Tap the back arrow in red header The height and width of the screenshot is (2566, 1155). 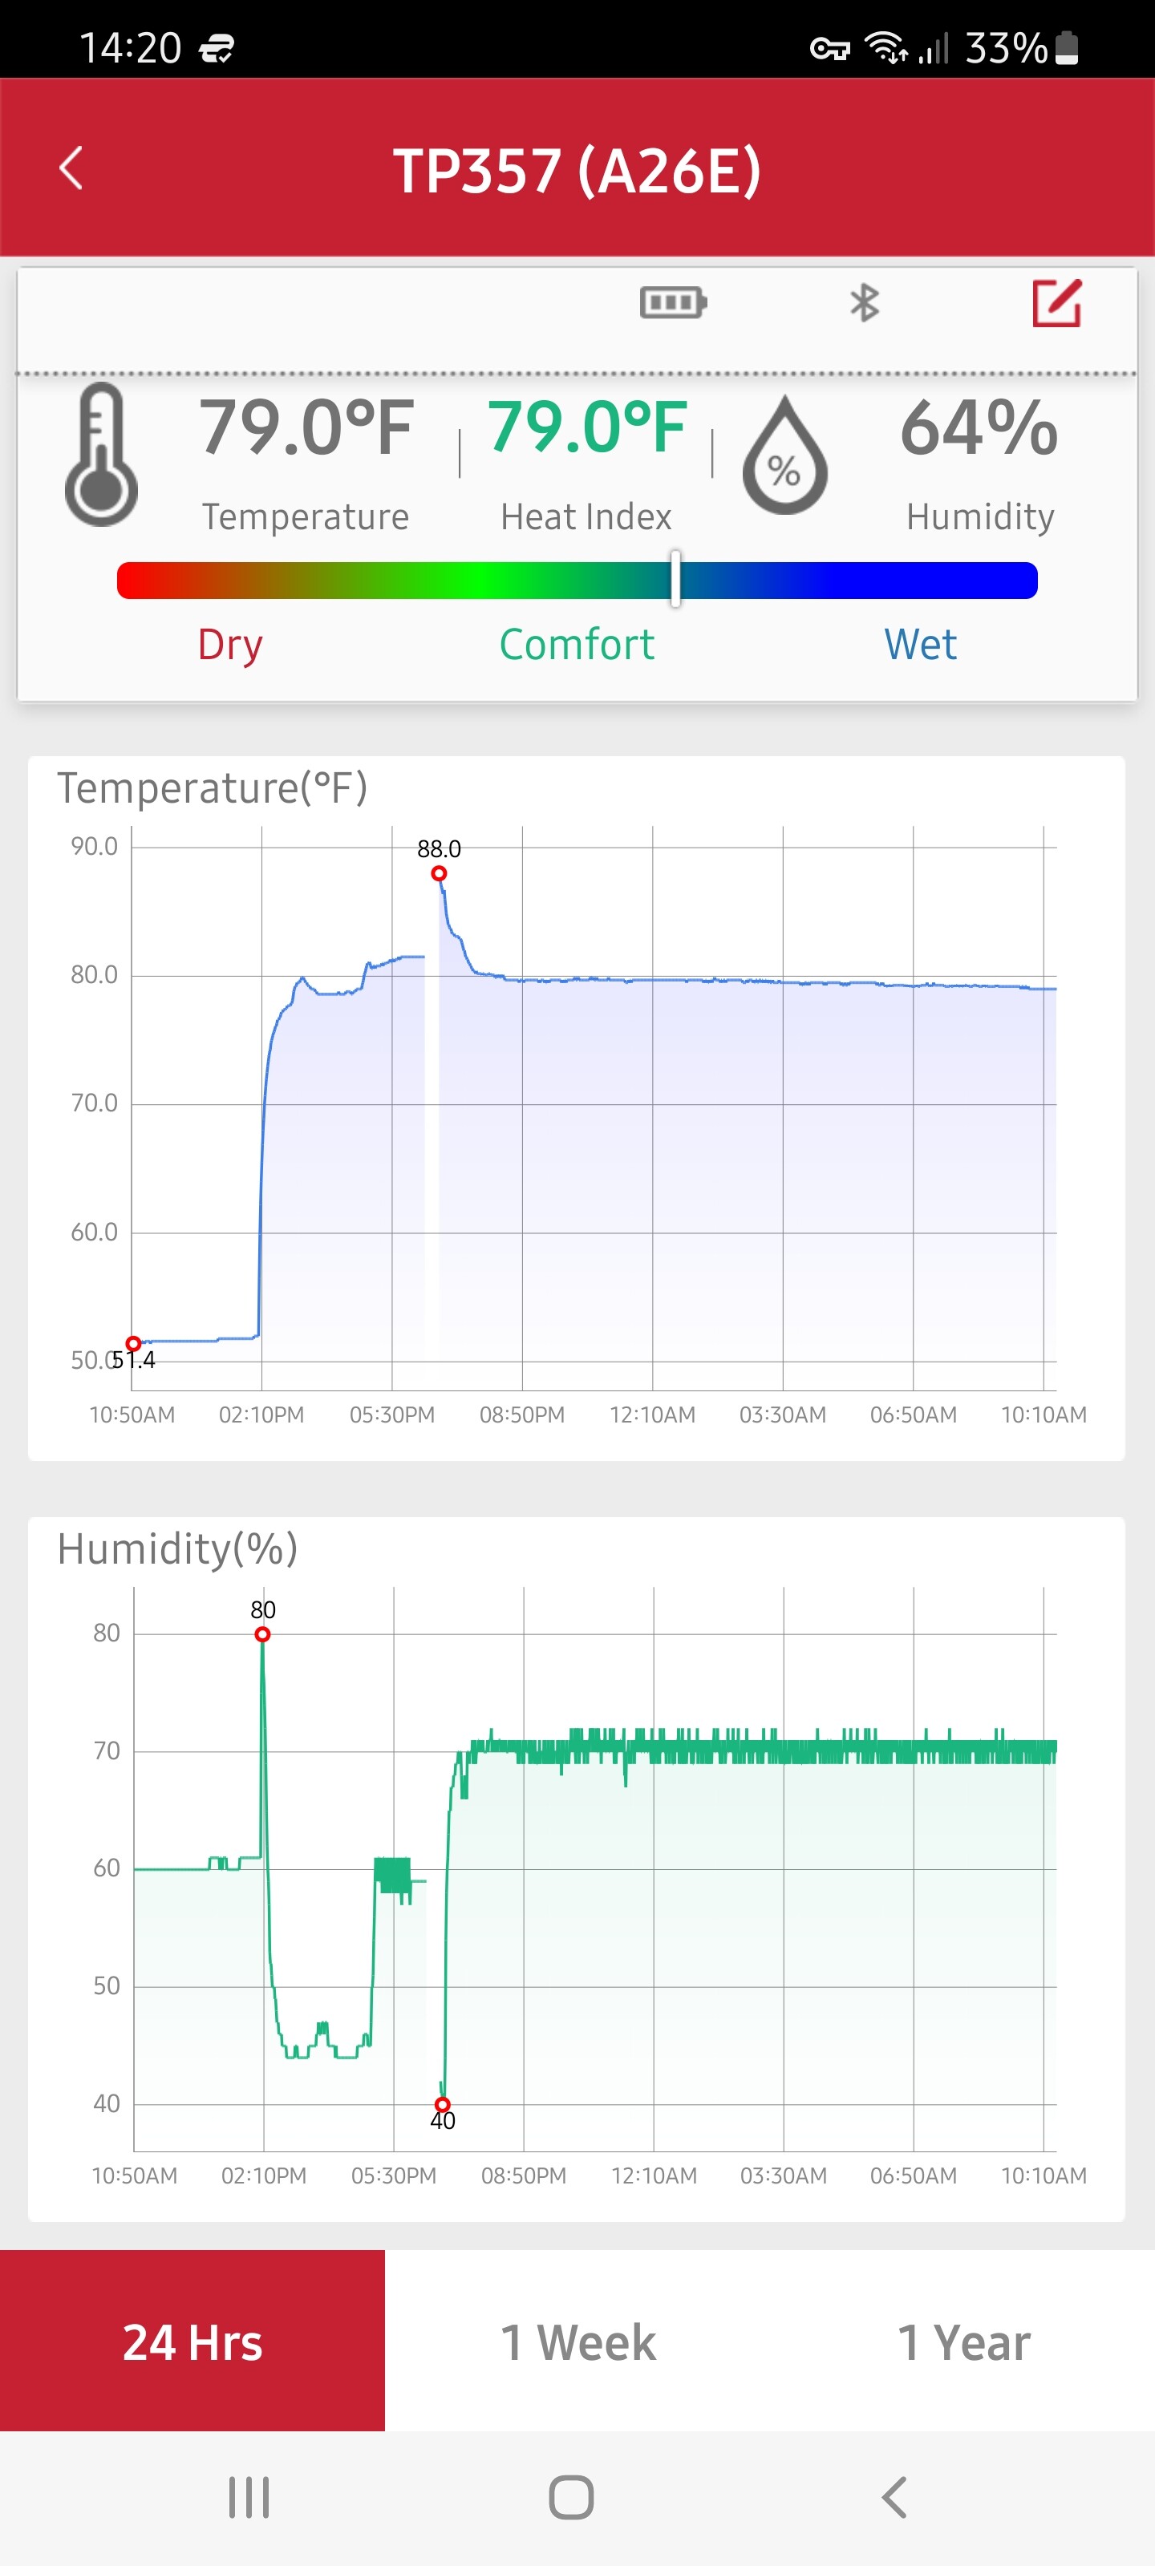(x=71, y=168)
